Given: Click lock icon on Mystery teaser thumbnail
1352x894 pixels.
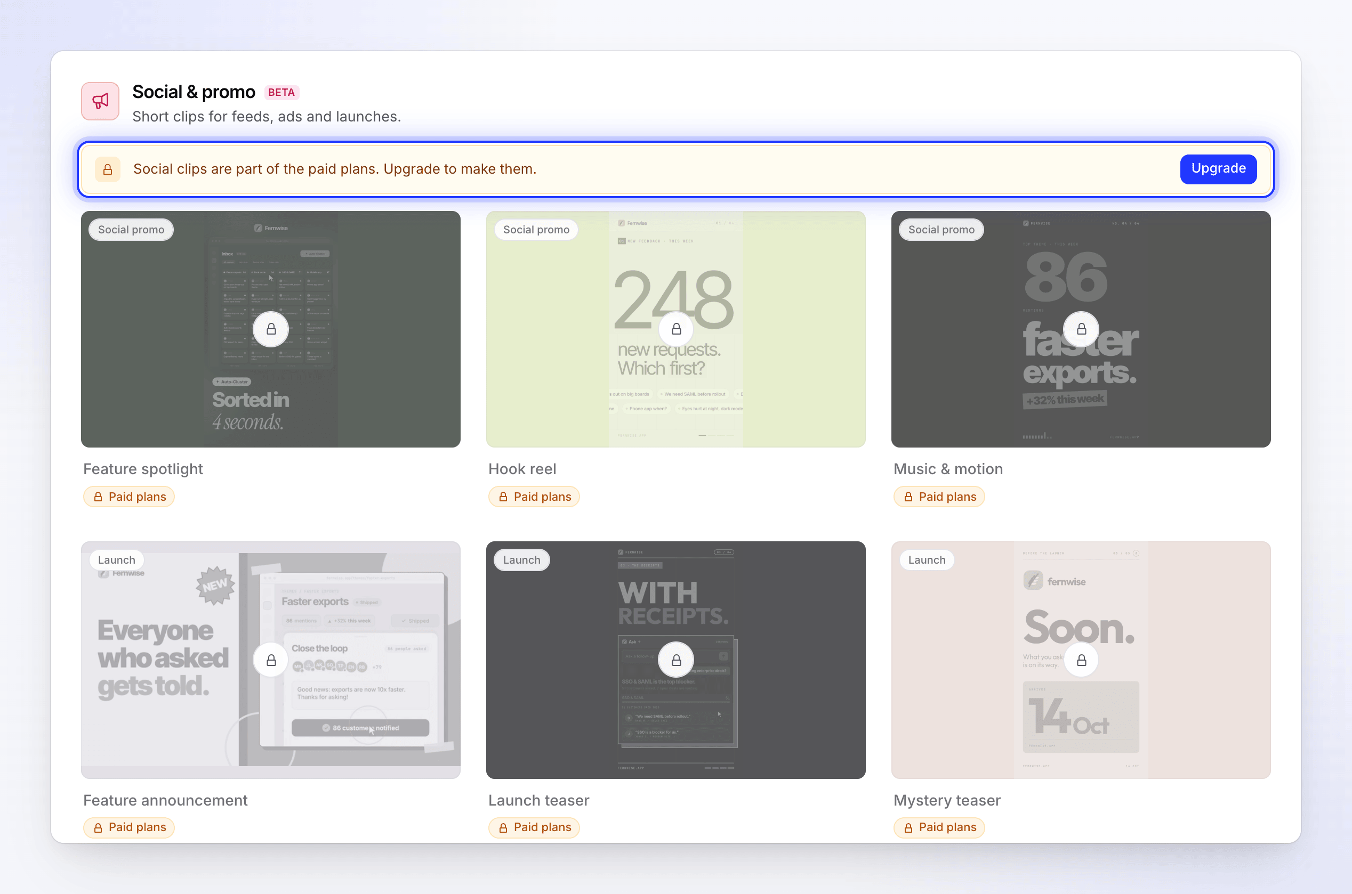Looking at the screenshot, I should 1081,660.
